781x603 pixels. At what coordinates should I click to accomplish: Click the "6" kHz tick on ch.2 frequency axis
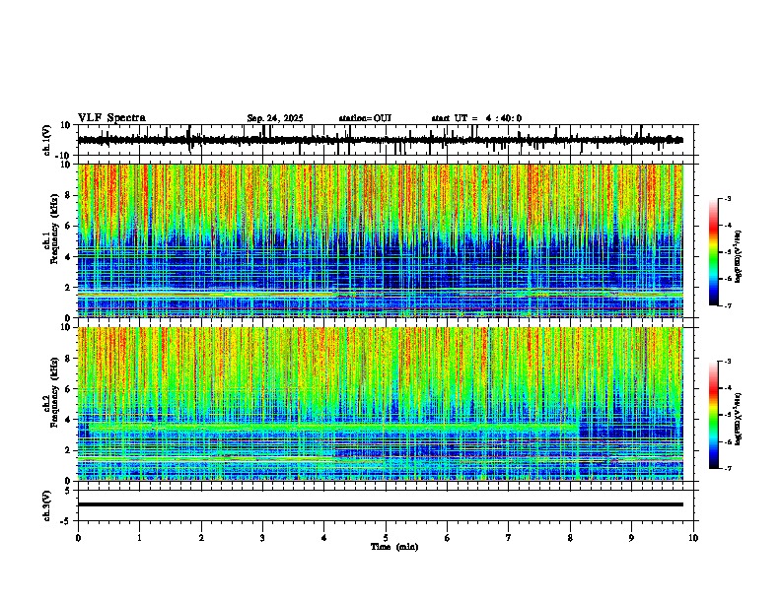[68, 389]
